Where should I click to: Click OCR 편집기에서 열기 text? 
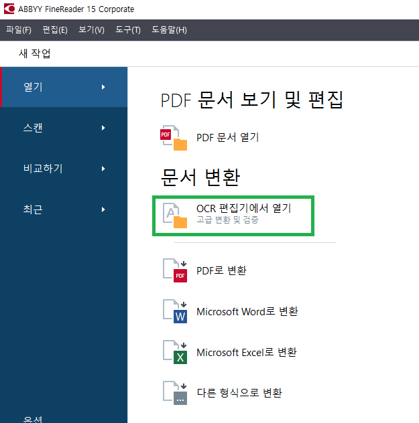[243, 208]
